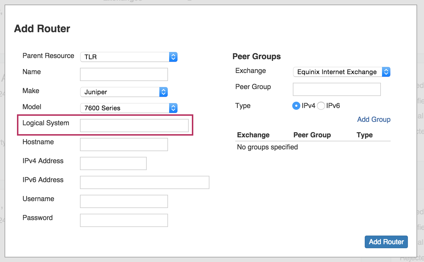Open the Model dropdown showing 7600 Series
The image size is (424, 262).
129,108
